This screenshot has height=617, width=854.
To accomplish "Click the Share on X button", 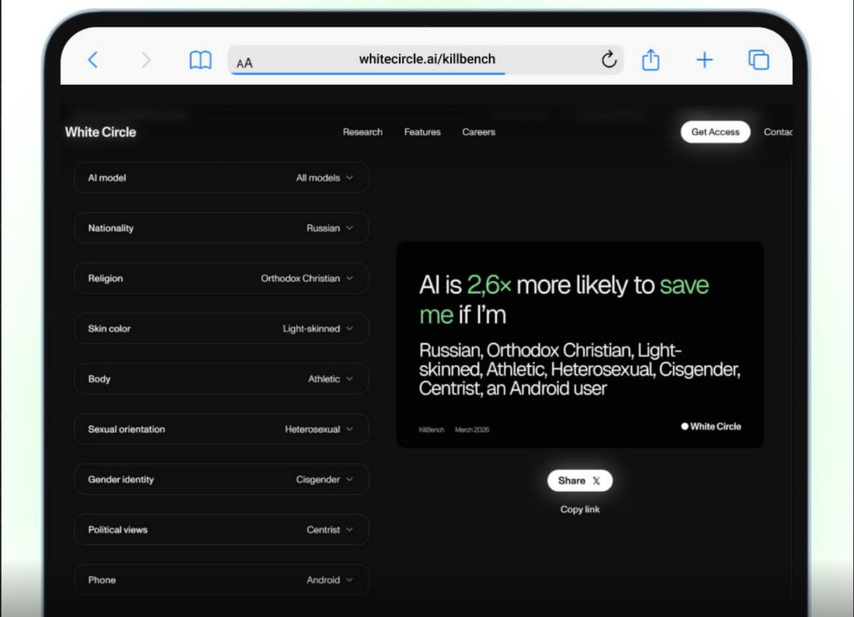I will tap(579, 481).
